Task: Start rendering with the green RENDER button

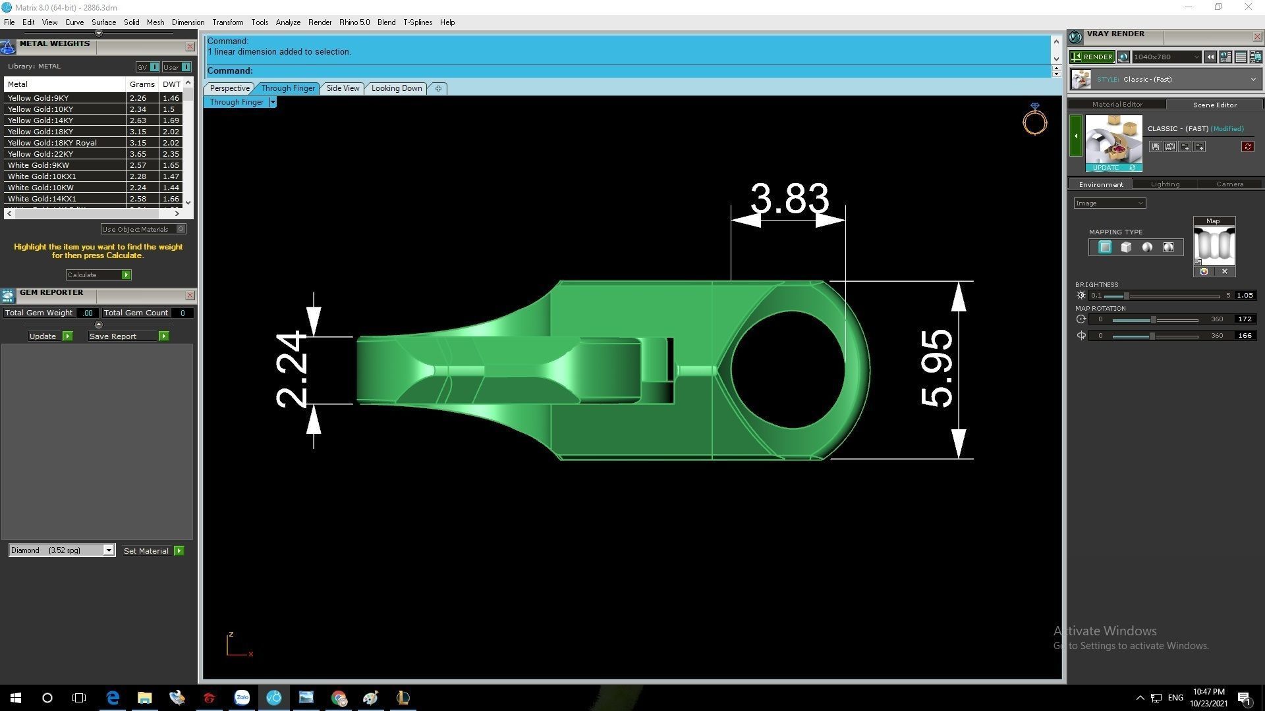Action: 1092,57
